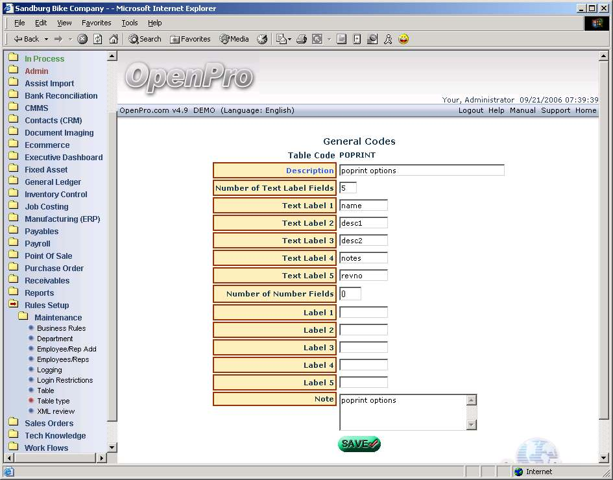Click the Stop loading toolbar icon
Screen dimensions: 613x480
[x=82, y=39]
